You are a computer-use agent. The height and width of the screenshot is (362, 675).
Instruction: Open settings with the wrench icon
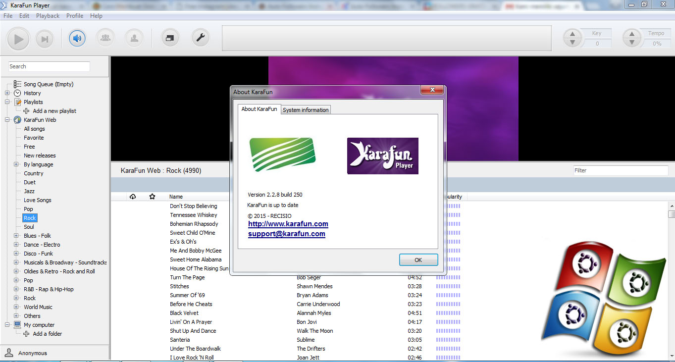point(200,38)
